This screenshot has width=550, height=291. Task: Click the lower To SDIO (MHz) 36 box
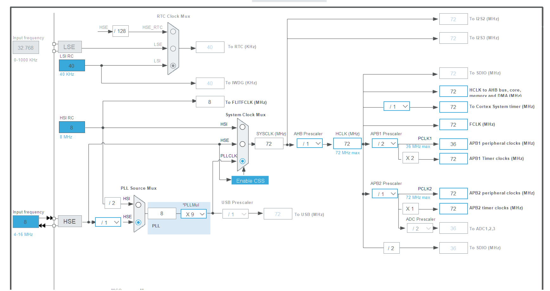tap(454, 248)
